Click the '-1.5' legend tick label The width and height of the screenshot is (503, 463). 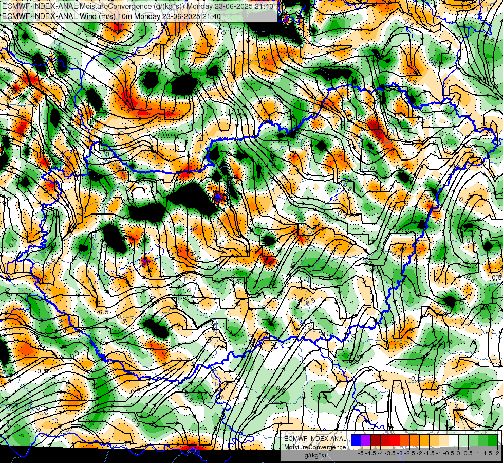pos(429,453)
